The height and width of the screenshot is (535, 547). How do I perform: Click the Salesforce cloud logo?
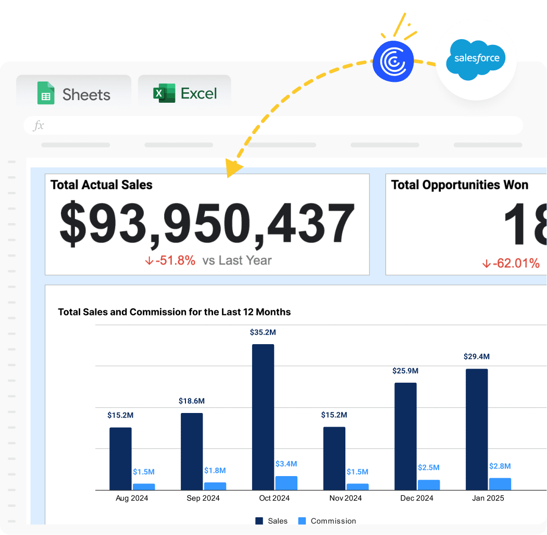[x=476, y=59]
